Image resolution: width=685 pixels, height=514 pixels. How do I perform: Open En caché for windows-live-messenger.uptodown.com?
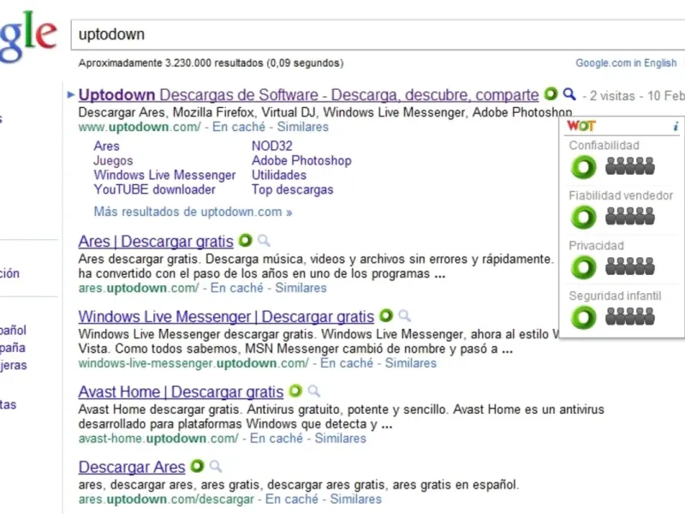(347, 363)
